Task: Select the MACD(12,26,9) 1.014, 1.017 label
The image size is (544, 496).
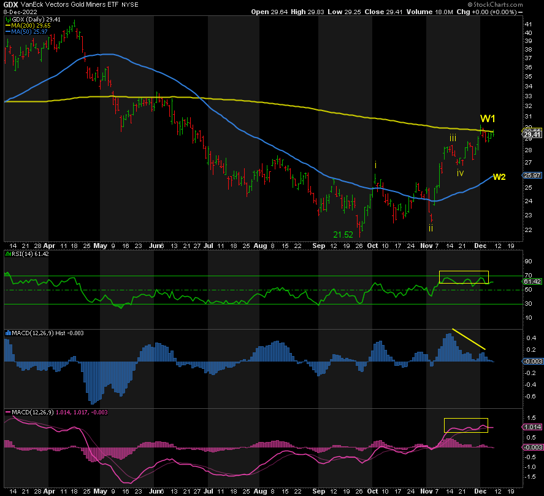Action: tap(59, 413)
